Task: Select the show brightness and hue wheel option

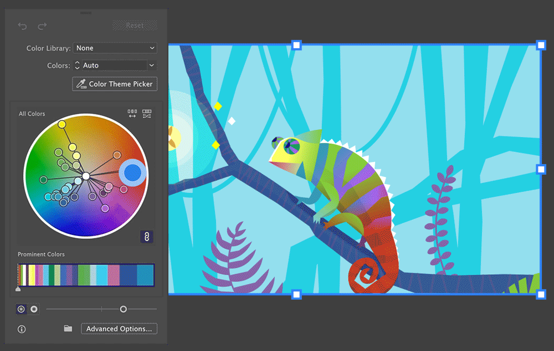Action: click(34, 309)
